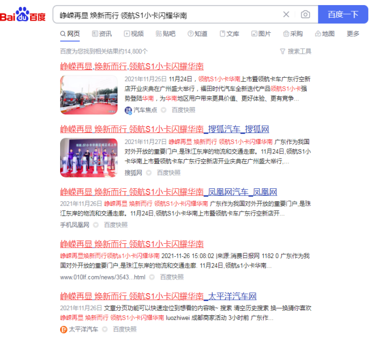The height and width of the screenshot is (343, 371).
Task: Click the 太平洋汽车 source logo icon
Action: [64, 329]
